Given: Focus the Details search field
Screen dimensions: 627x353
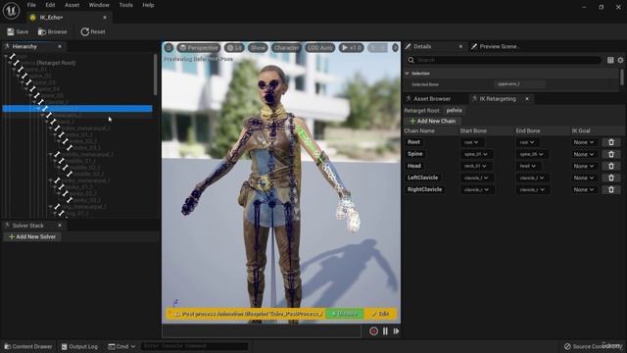Looking at the screenshot, I should [x=504, y=60].
